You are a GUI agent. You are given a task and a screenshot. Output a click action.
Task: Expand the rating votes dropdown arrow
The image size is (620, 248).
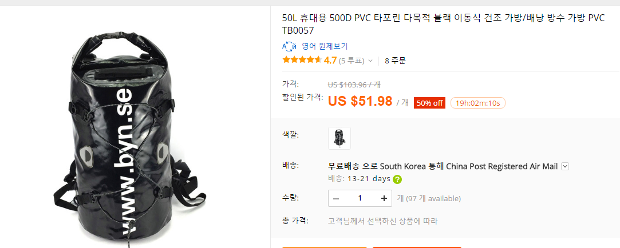click(x=370, y=61)
